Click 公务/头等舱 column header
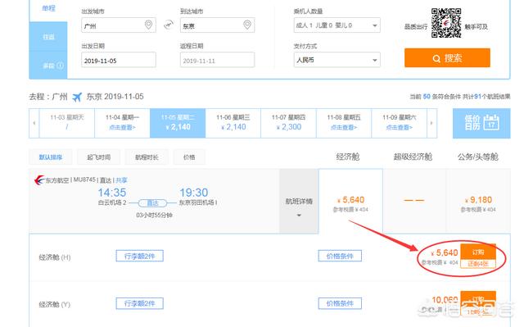Viewport: 524px width, 327px height. coord(478,157)
